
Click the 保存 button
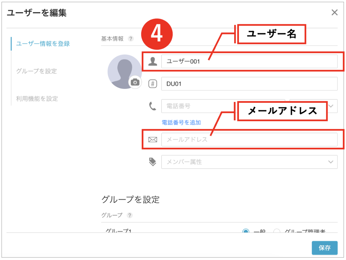[325, 248]
